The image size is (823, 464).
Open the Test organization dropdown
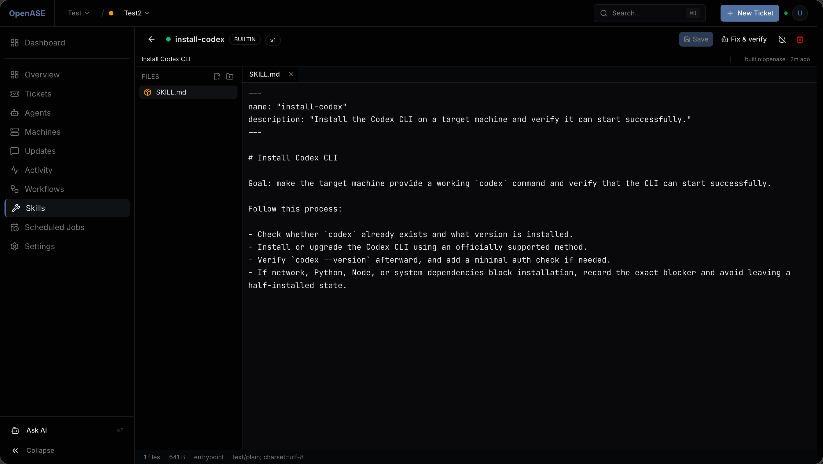(x=78, y=13)
